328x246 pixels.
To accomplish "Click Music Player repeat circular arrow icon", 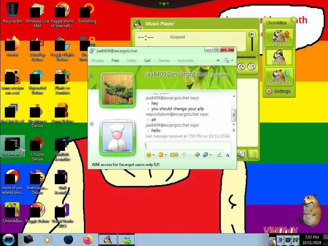I will (x=241, y=67).
